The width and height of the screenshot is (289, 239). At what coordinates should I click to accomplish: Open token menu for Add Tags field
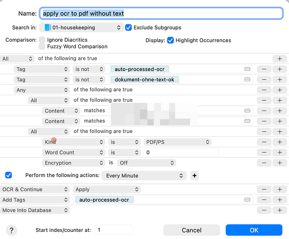coord(247,200)
